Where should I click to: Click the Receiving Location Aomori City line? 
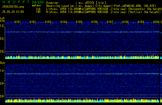click(x=101, y=6)
